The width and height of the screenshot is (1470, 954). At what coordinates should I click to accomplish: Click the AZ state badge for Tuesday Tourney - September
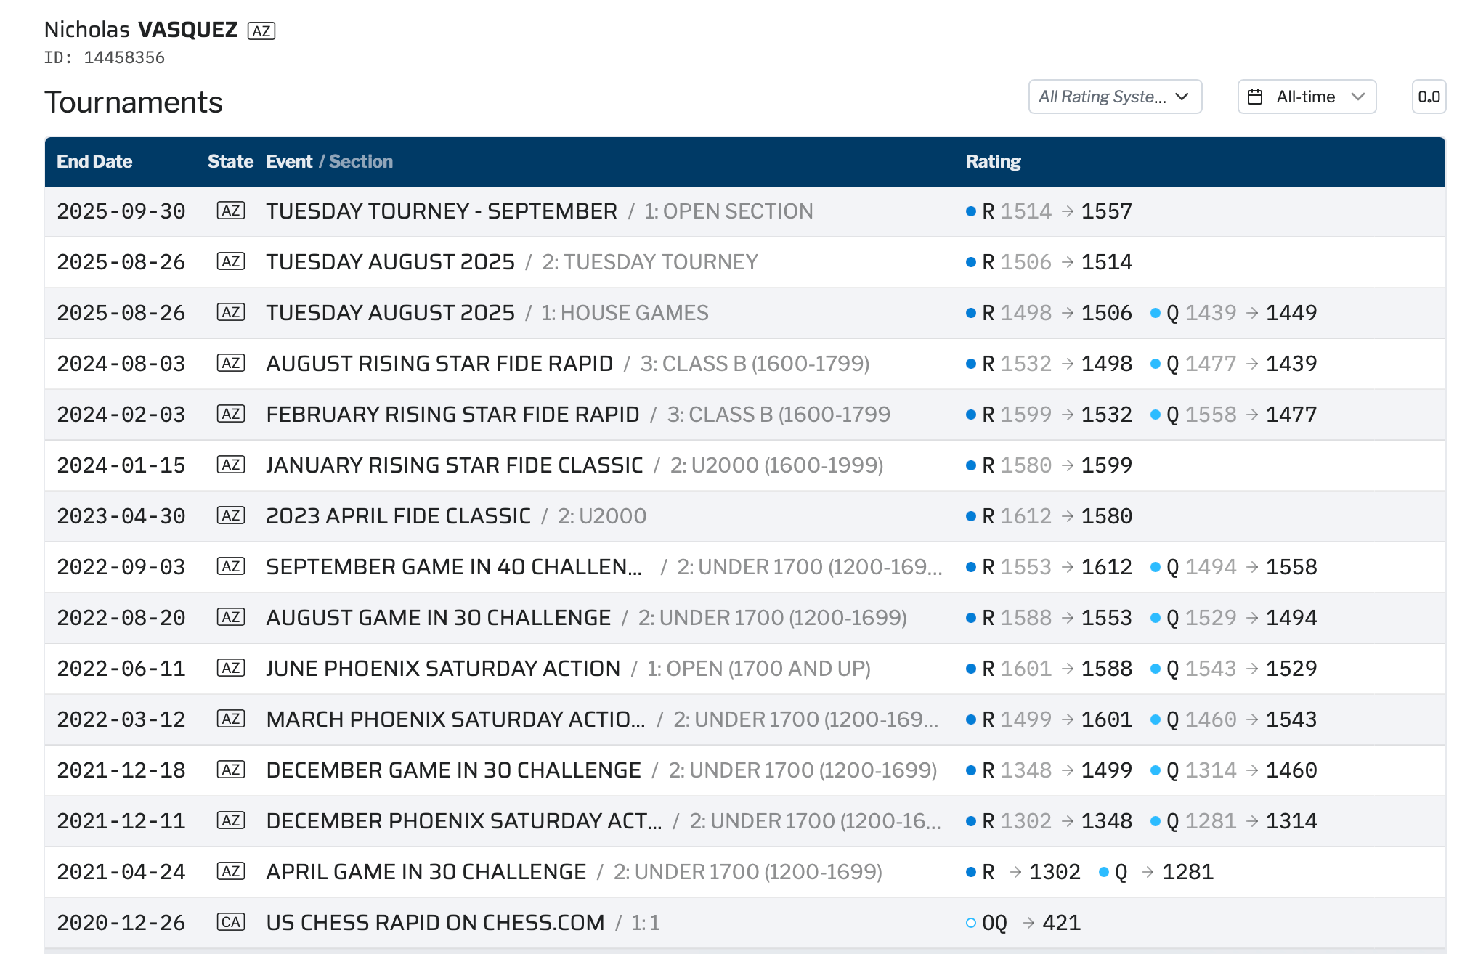point(231,211)
